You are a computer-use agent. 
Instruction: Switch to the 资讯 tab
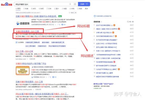34,9
